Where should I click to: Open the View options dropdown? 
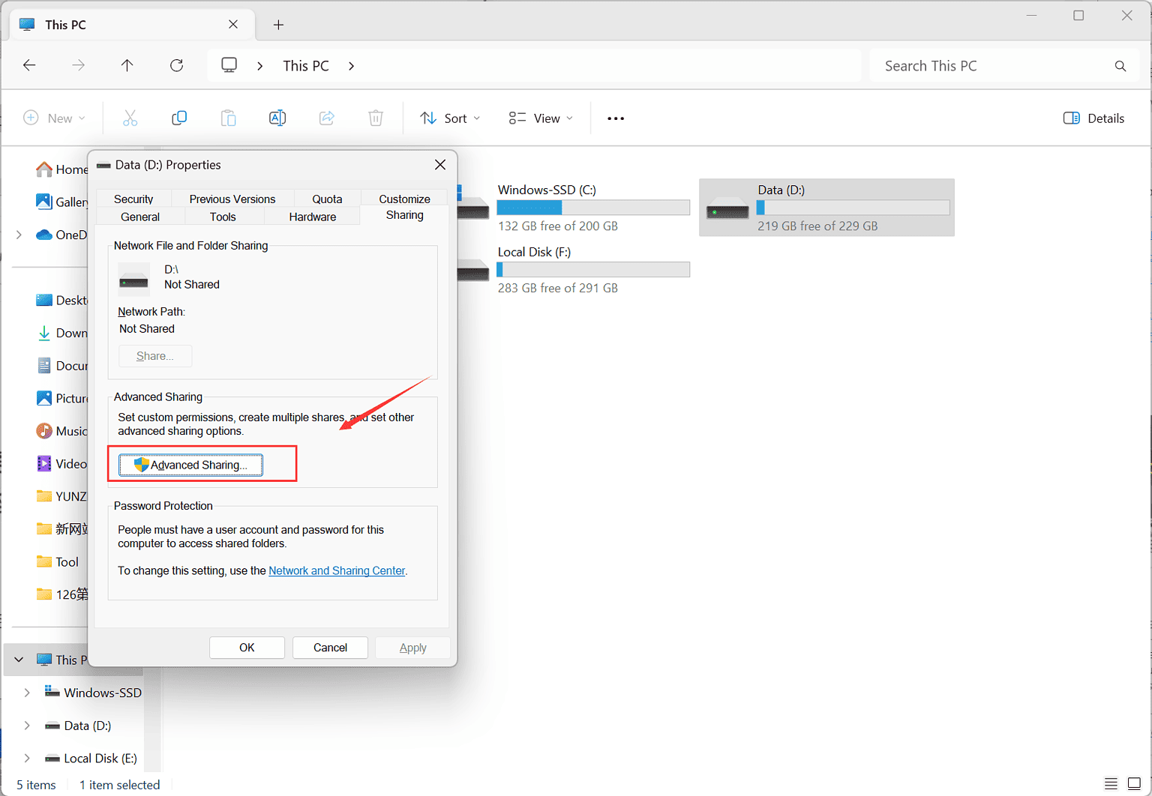click(539, 118)
